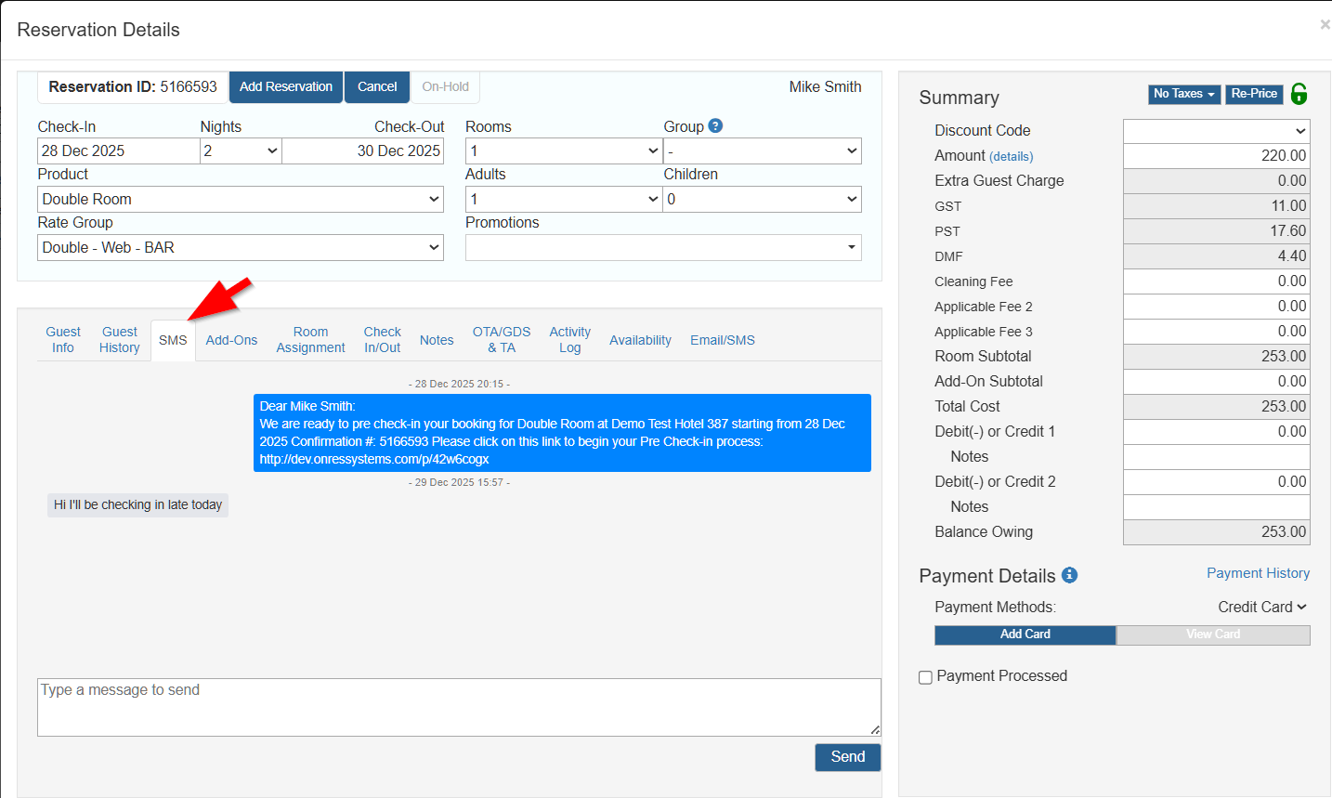The image size is (1332, 798).
Task: Open the Activity Log tab
Action: pos(569,340)
